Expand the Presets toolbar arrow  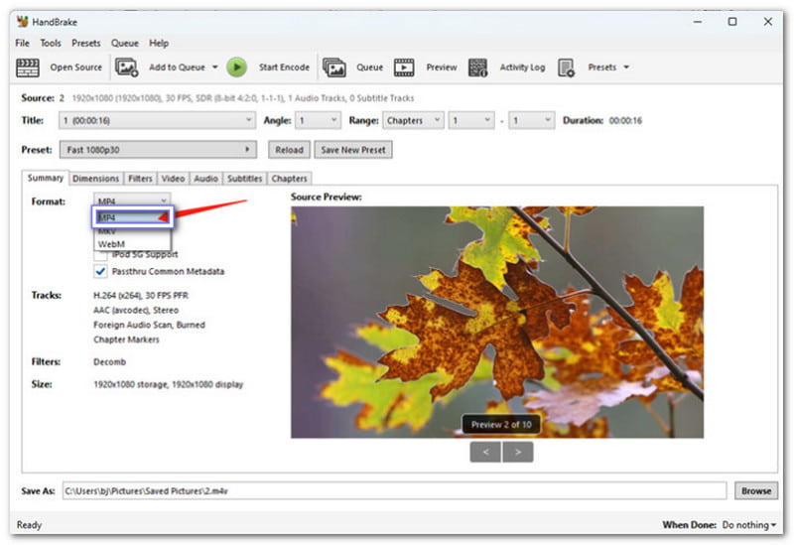626,68
